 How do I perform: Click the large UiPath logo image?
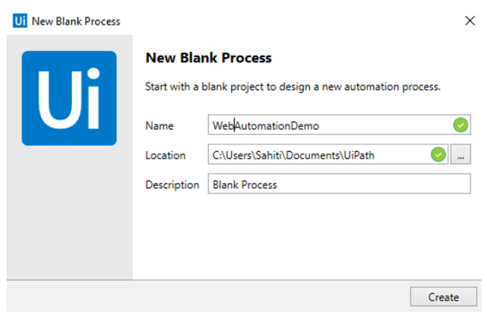[69, 98]
